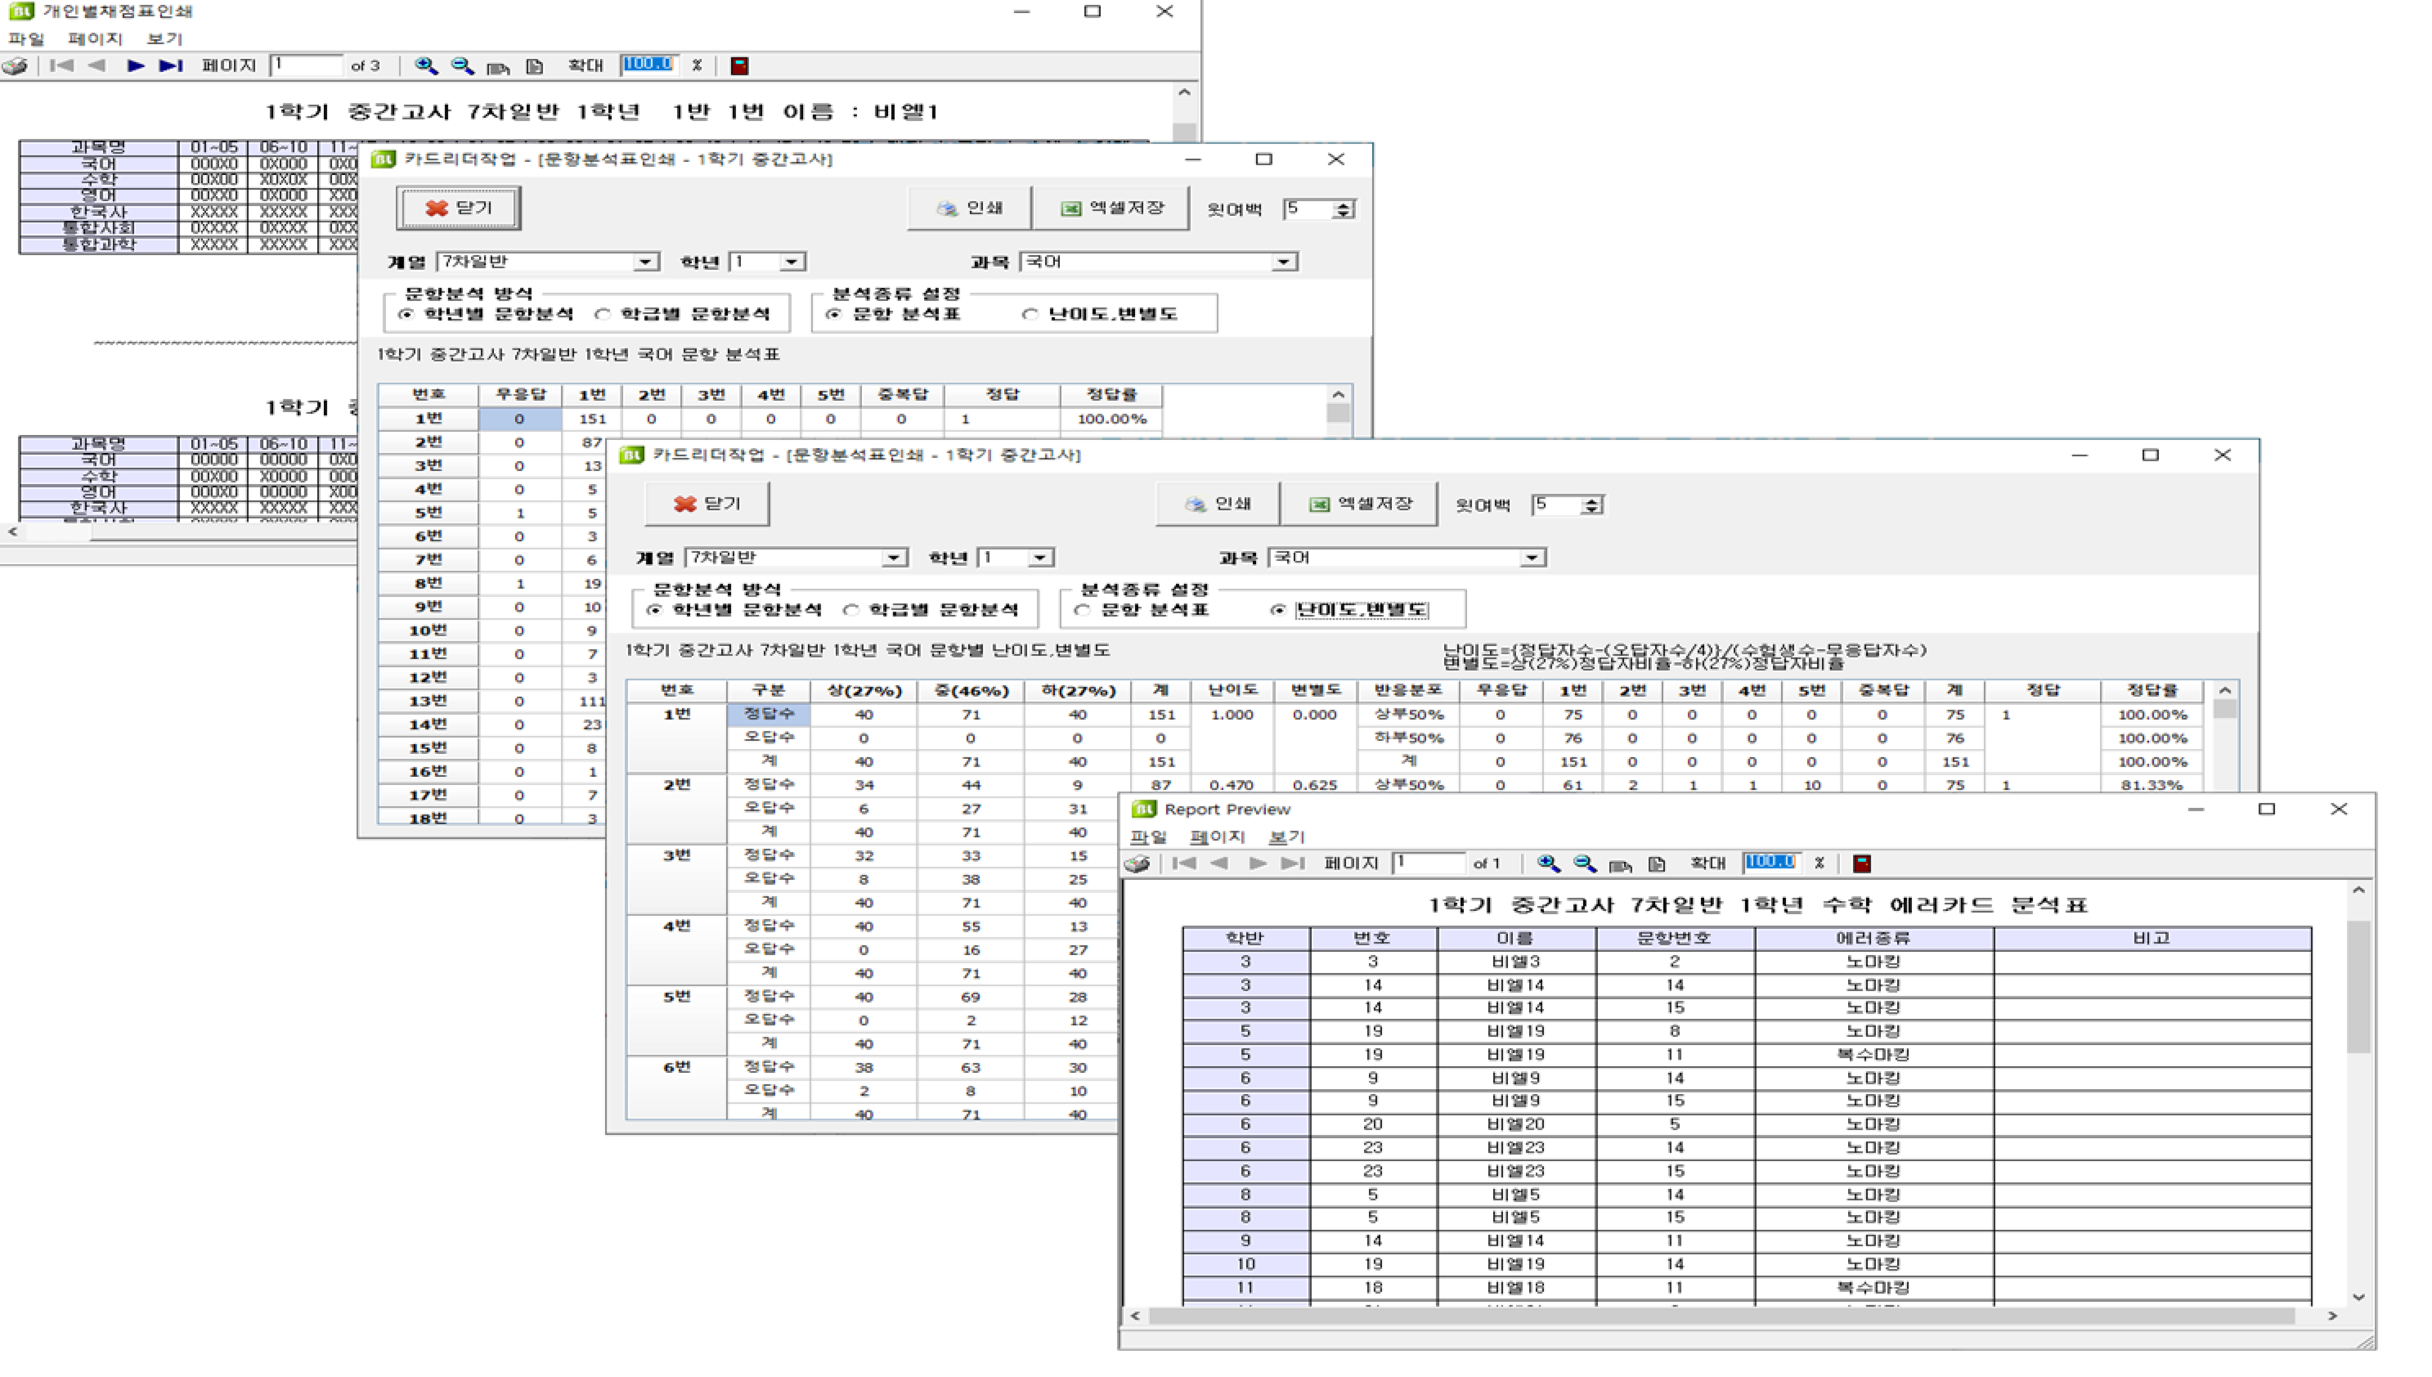Image resolution: width=2432 pixels, height=1377 pixels.
Task: Click 무응답 cell of 1번 in back table
Action: pos(519,419)
